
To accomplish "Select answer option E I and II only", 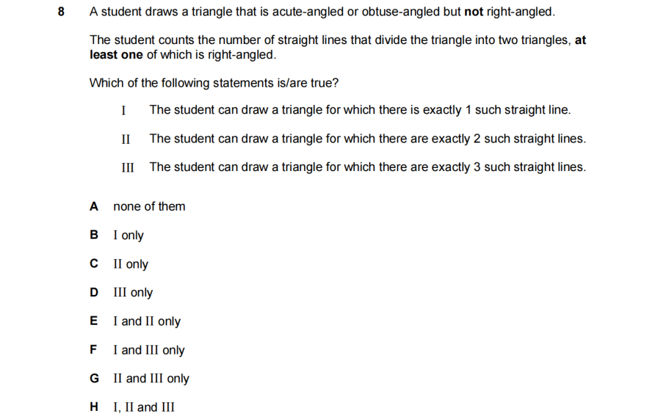I will pos(135,321).
